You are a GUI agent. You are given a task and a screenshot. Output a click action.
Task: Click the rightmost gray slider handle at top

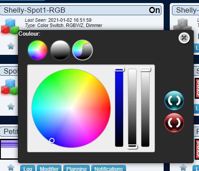145,69
